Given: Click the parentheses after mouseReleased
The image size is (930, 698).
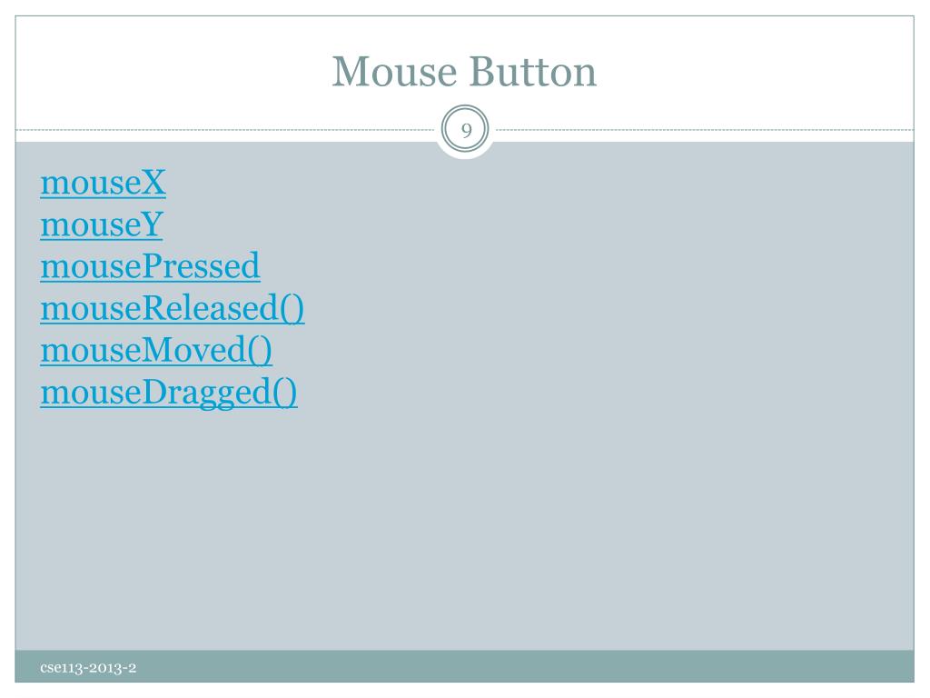Looking at the screenshot, I should point(292,309).
